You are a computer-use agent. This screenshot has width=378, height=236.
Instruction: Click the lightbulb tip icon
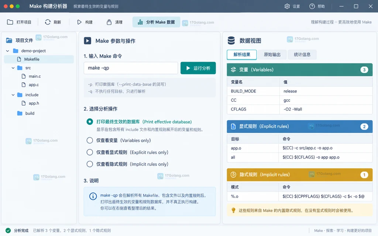pos(233,211)
